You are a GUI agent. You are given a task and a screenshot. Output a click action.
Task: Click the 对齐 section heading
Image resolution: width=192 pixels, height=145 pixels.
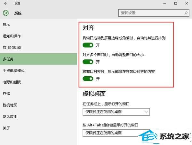88,28
